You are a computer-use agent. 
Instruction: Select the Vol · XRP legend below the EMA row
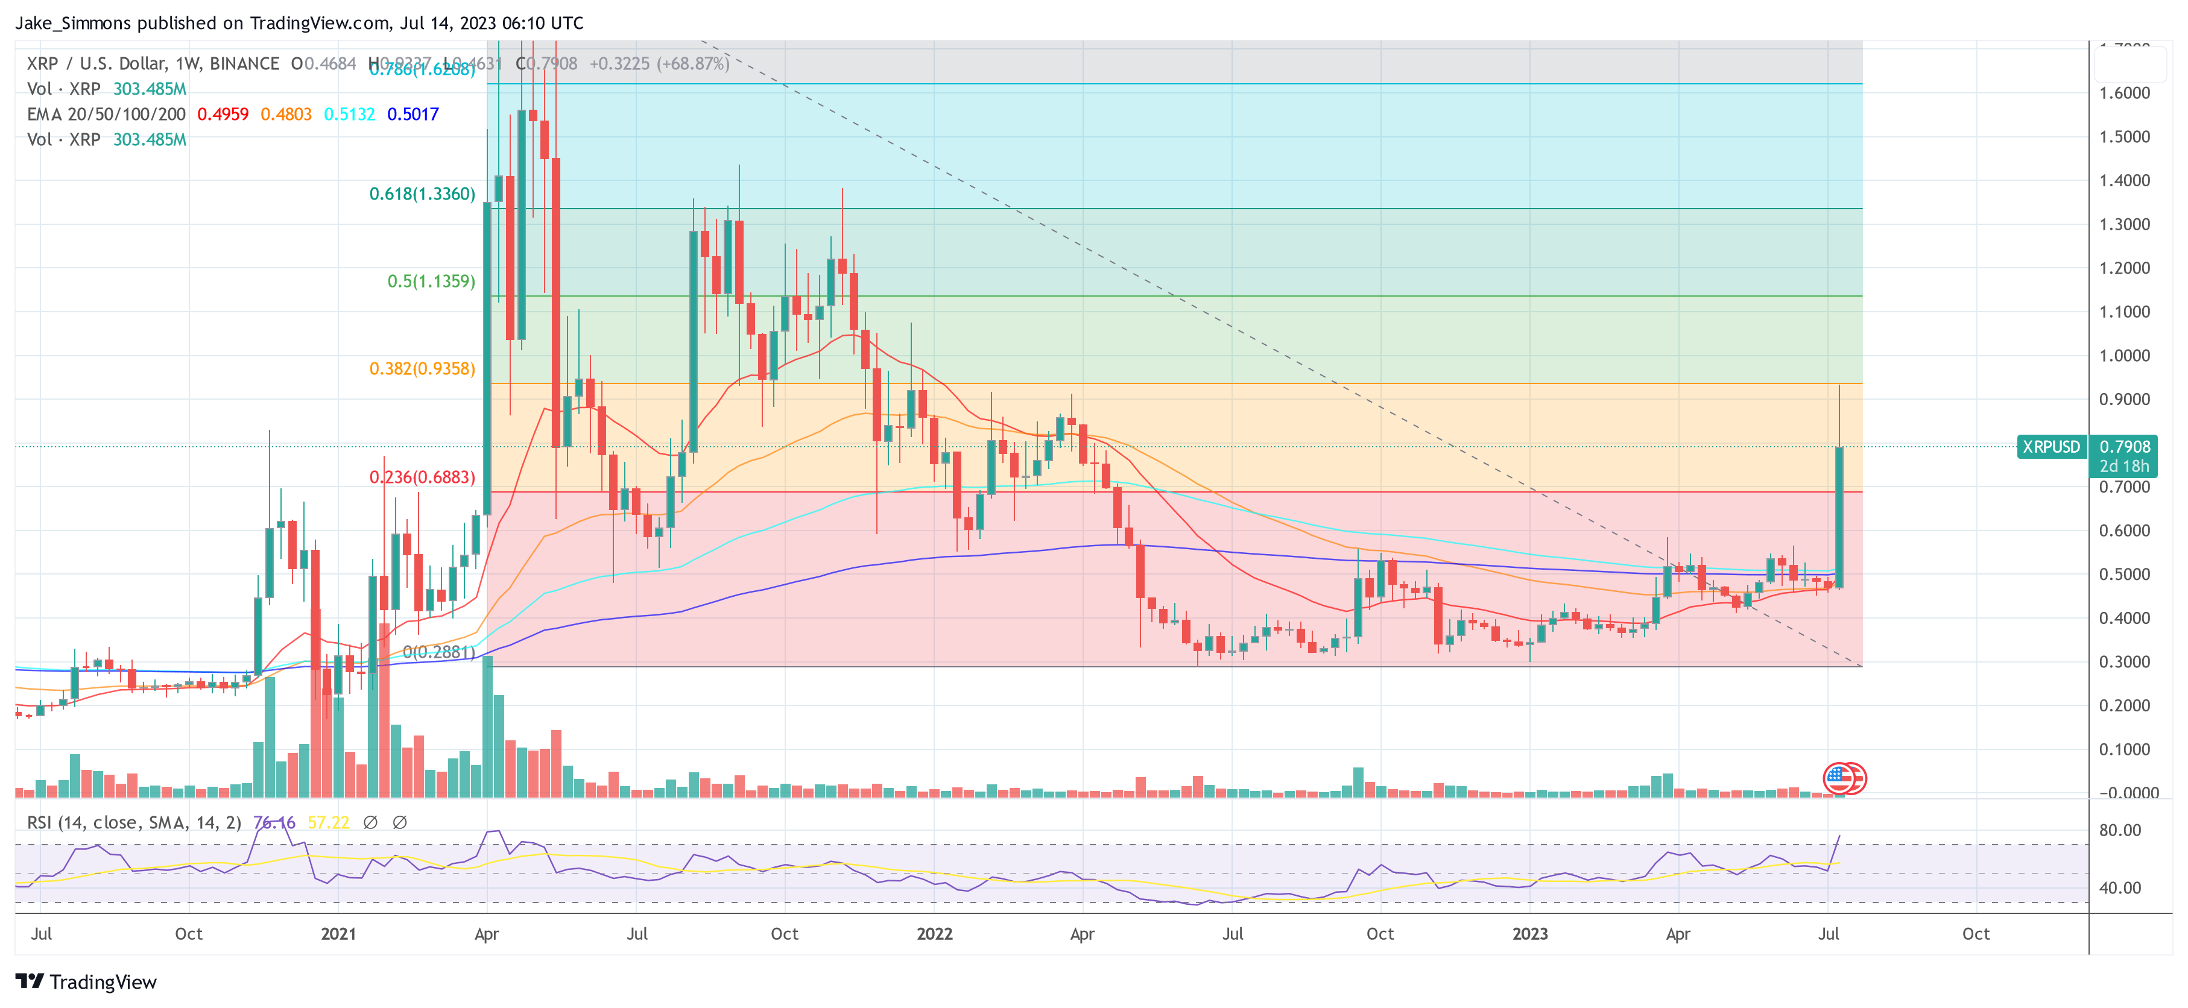point(106,140)
